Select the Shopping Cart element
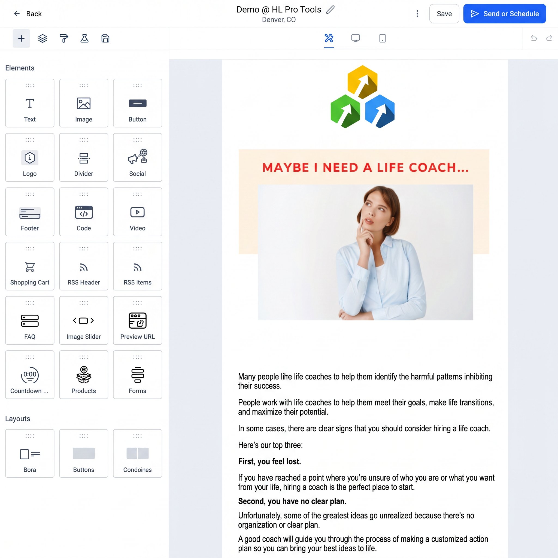Screen dimensions: 558x558 [x=30, y=266]
